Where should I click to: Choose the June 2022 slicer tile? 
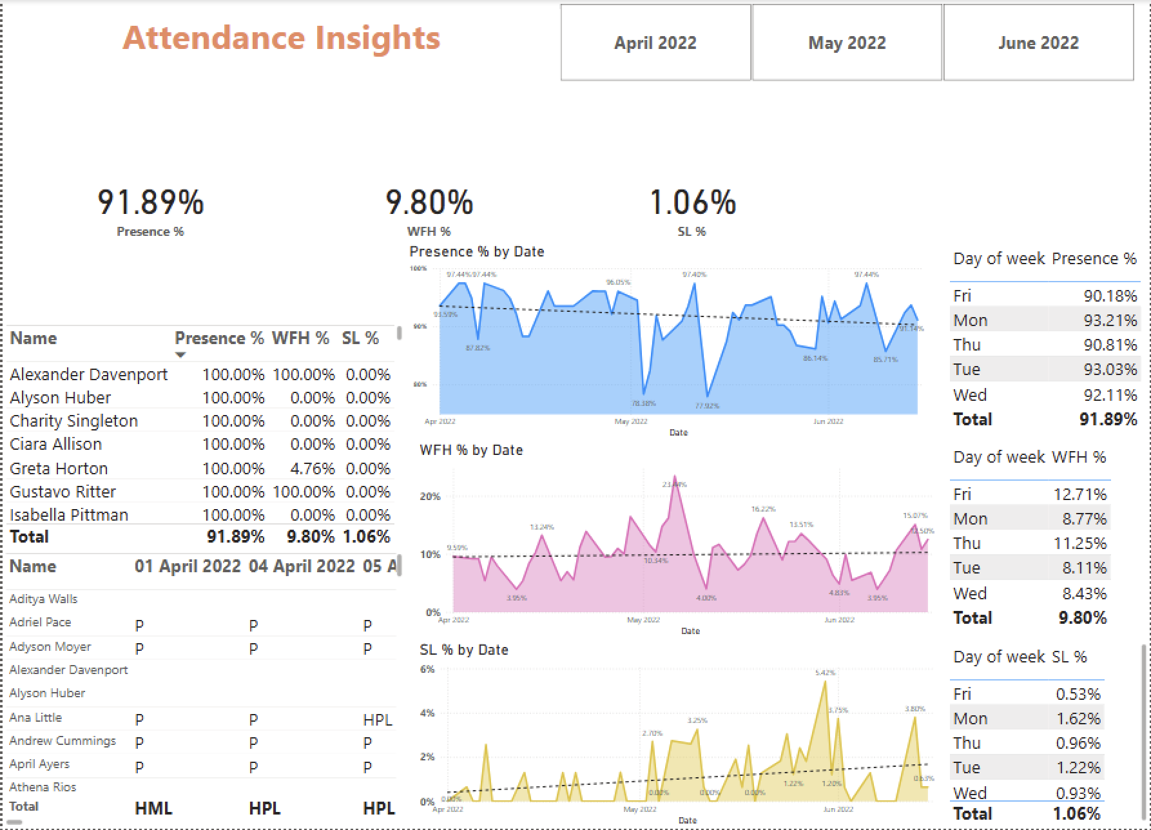[x=1038, y=43]
